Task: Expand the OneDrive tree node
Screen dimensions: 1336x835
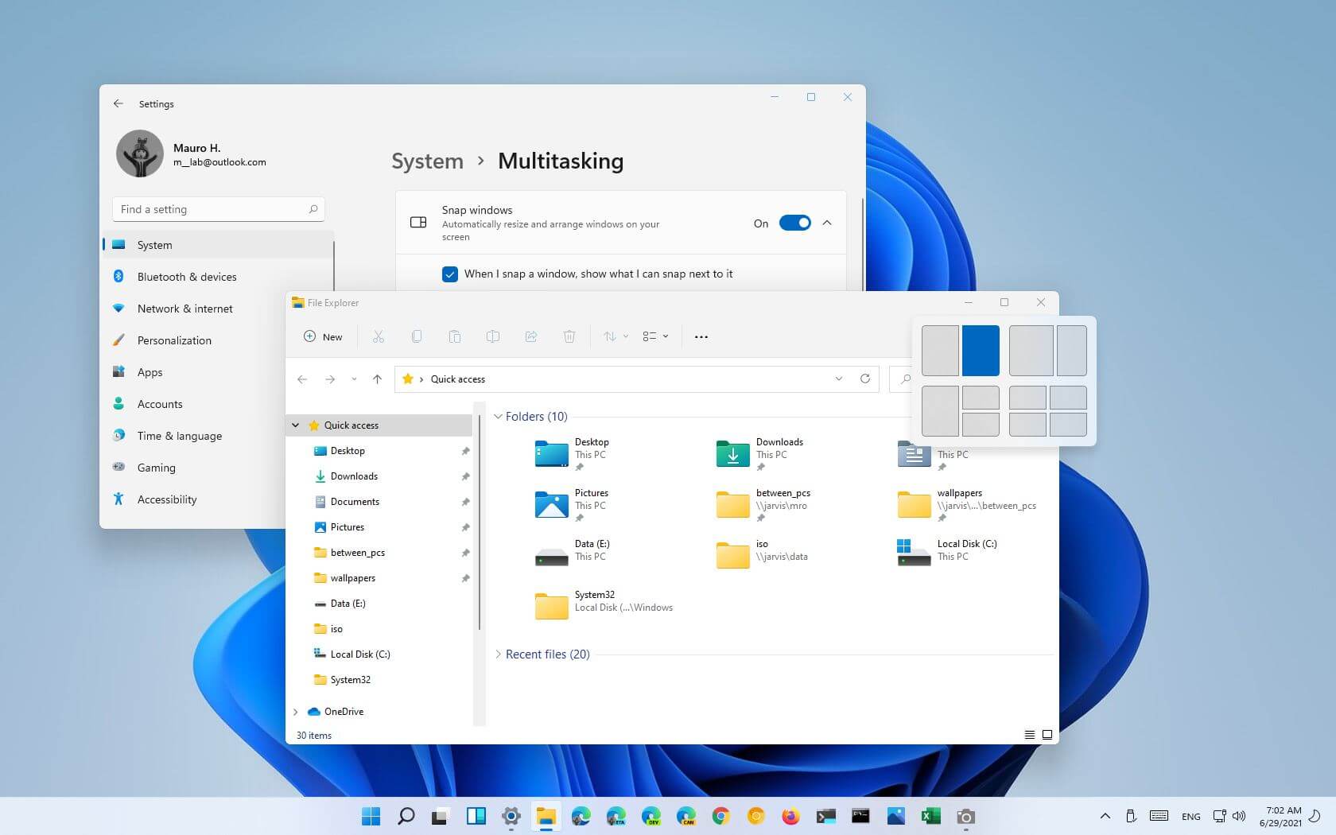Action: 296,712
